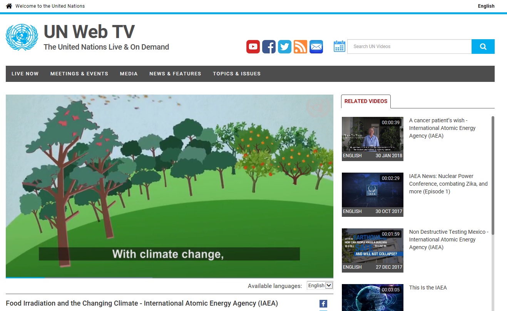The image size is (507, 311).
Task: Open the LIVE NOW menu
Action: [x=25, y=74]
